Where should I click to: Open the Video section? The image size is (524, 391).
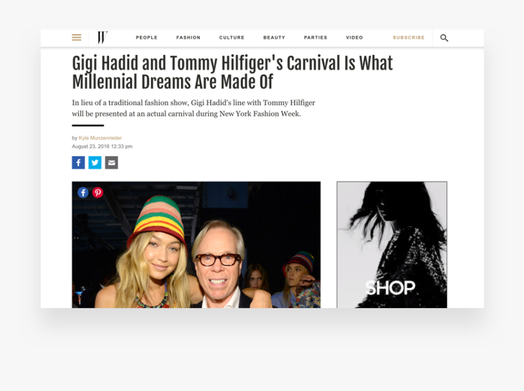[355, 37]
